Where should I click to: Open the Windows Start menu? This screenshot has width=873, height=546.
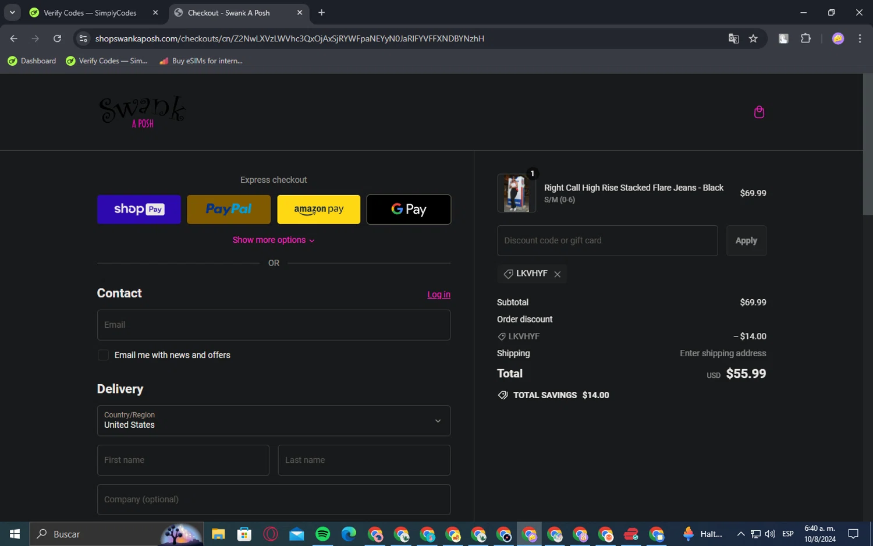click(15, 534)
